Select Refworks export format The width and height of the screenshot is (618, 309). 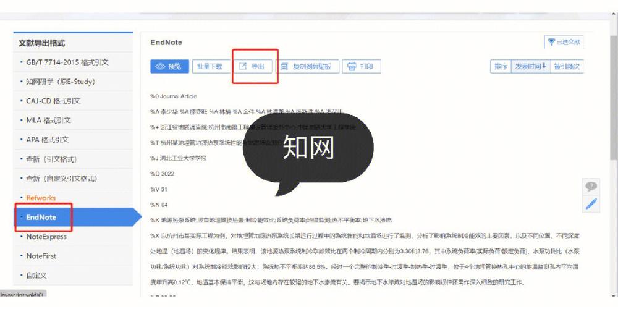(74, 198)
